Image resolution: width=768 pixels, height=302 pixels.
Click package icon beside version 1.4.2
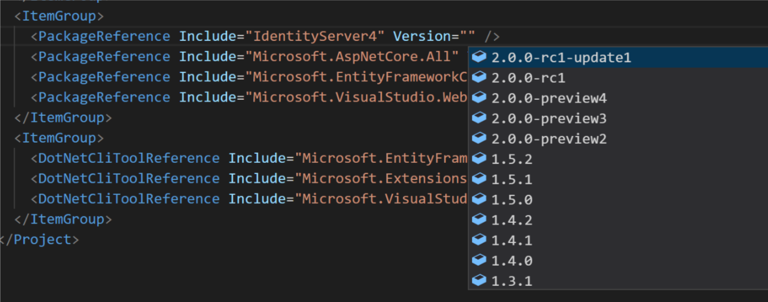479,219
